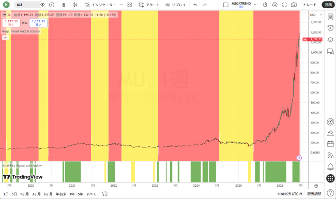Enter fullscreen mode
Viewport: 336px width, 199px height.
[284, 5]
